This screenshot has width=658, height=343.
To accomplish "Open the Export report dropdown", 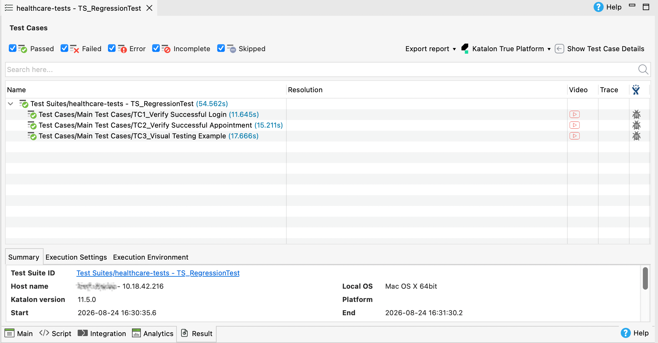I will (x=431, y=49).
